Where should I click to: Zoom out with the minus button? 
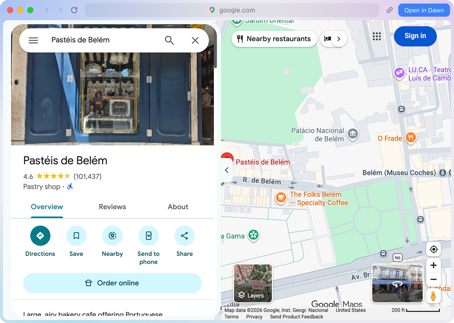pyautogui.click(x=434, y=279)
